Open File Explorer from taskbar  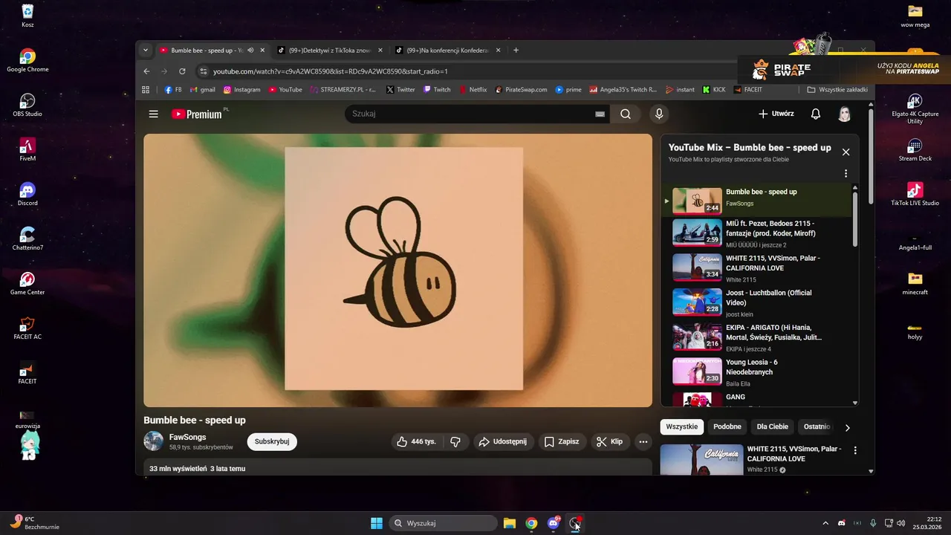(510, 523)
